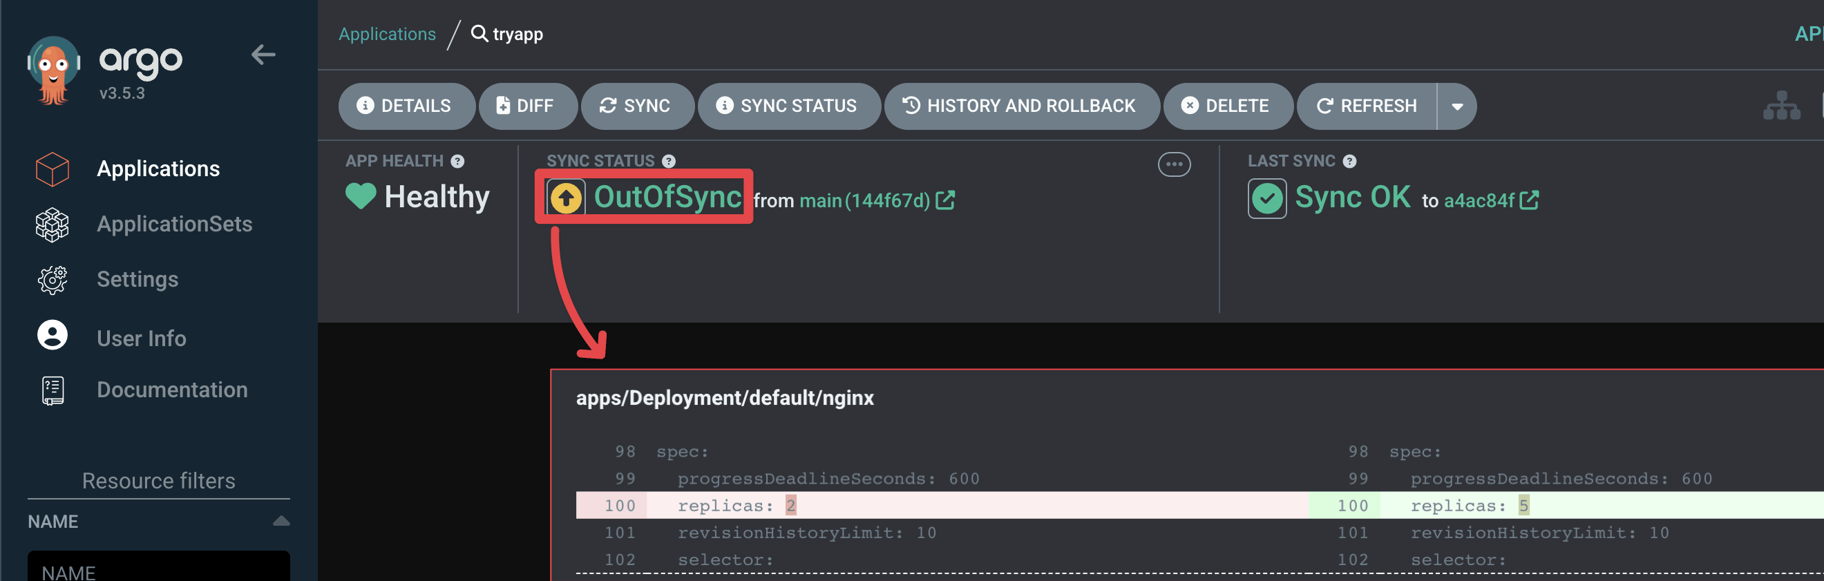
Task: Click the Settings gears icon
Action: (x=53, y=280)
